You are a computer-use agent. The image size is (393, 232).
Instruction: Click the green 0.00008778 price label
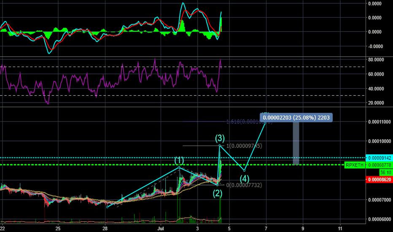[x=380, y=165]
